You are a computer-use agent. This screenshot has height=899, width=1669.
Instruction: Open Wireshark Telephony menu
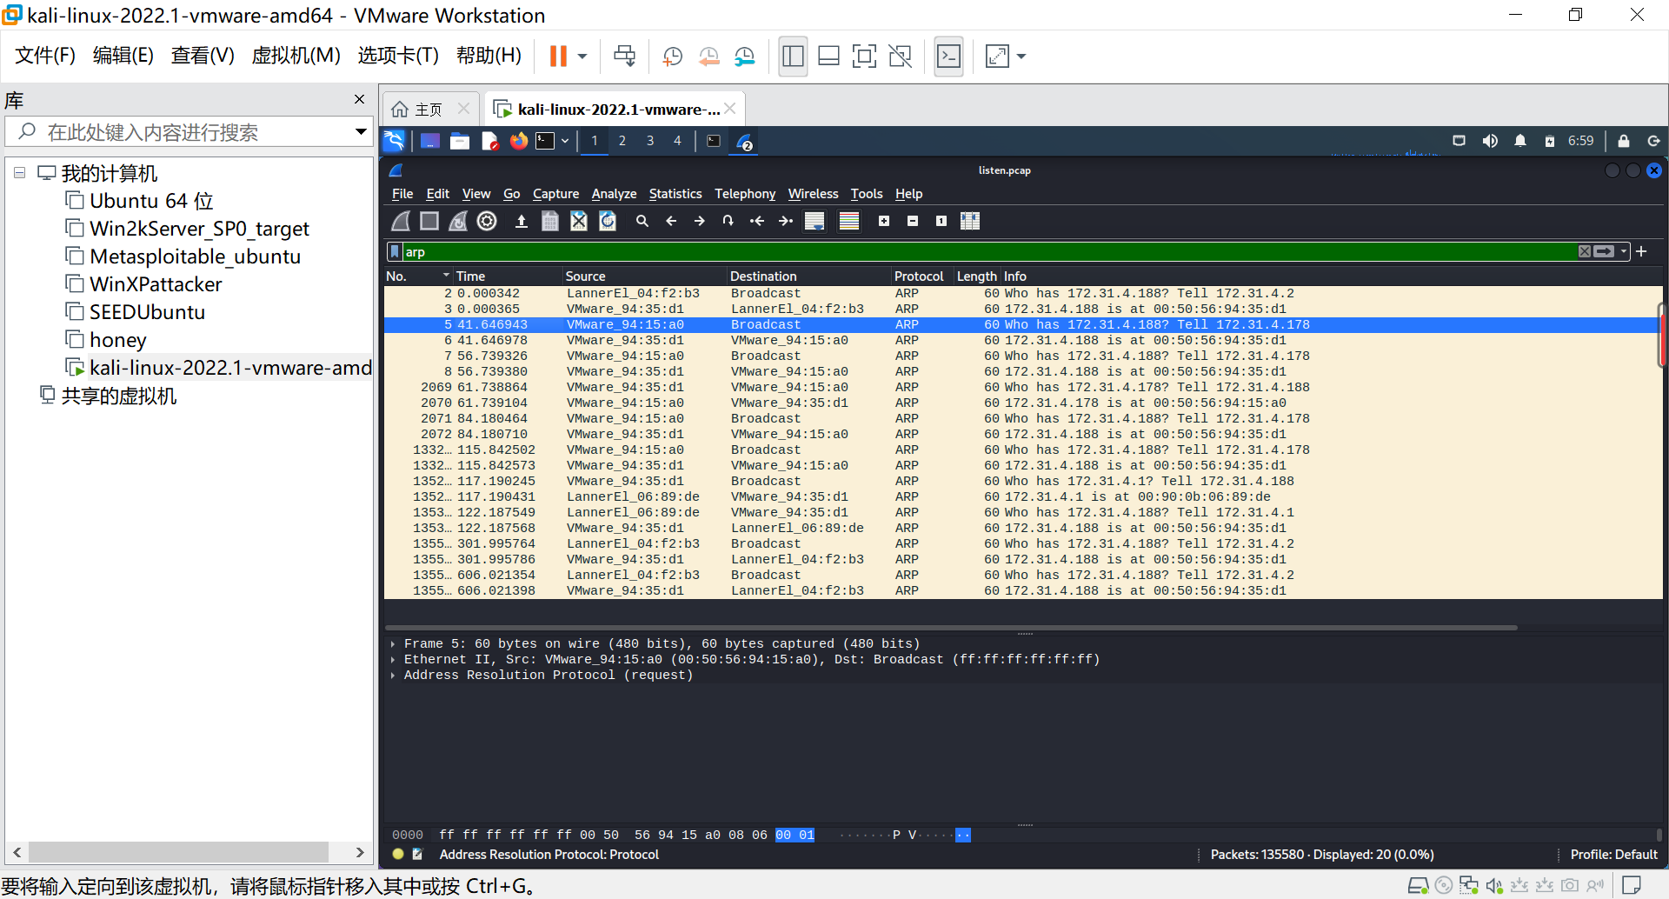[745, 194]
